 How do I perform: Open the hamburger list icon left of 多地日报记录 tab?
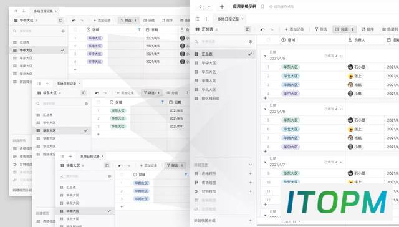point(198,19)
